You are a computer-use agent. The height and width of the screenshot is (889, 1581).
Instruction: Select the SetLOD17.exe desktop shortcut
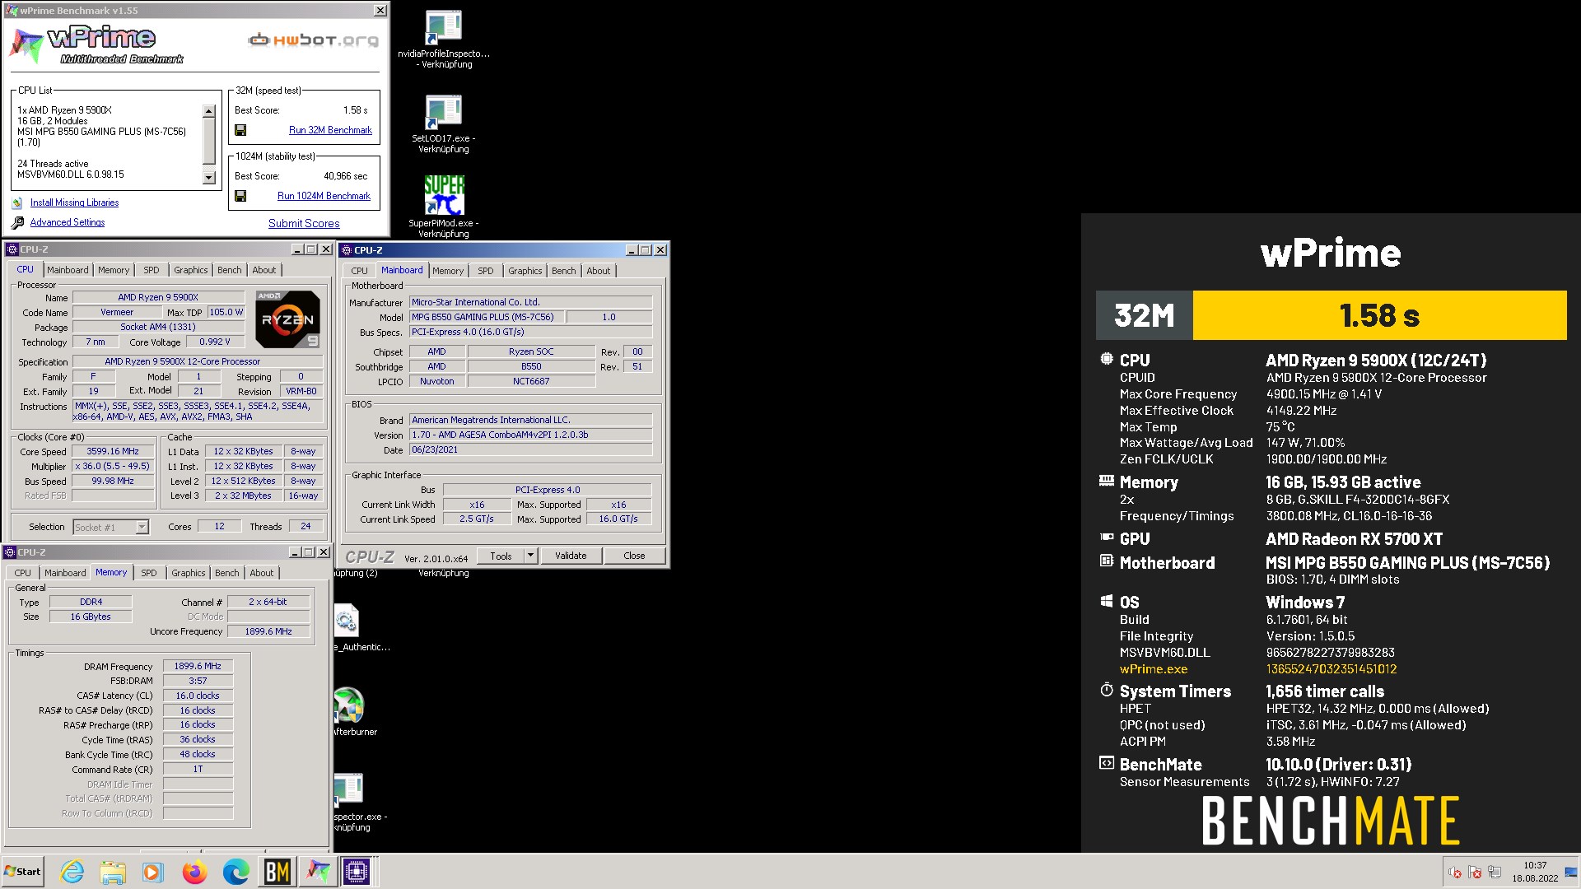(443, 124)
